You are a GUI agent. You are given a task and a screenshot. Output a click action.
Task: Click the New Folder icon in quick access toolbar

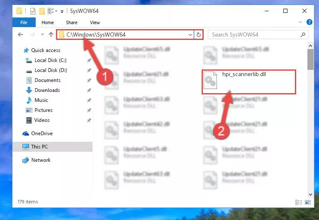coord(42,11)
